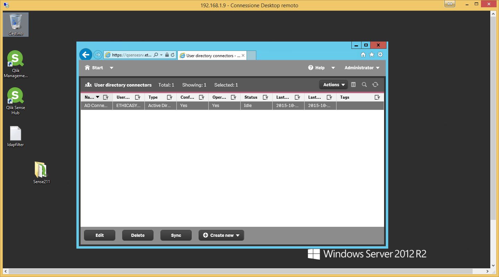Open the ldapfilter text file on desktop

pos(16,137)
